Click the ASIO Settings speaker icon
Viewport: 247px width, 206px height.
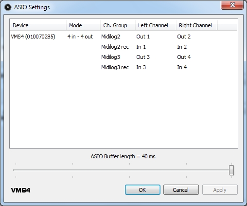[x=8, y=7]
